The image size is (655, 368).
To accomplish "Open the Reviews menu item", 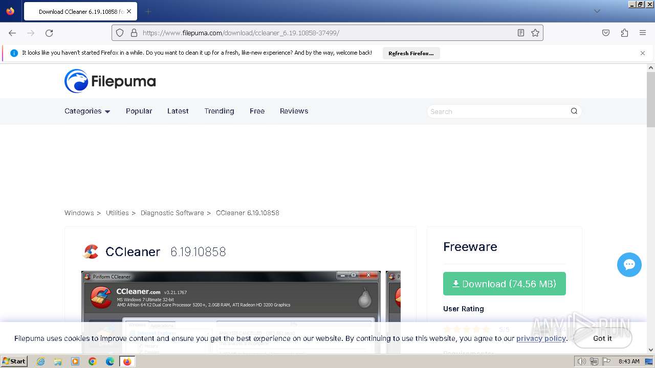I will pos(294,111).
